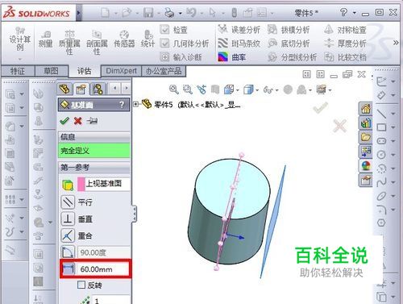Expand the 设计算例 dropdown arrow

(x=20, y=59)
